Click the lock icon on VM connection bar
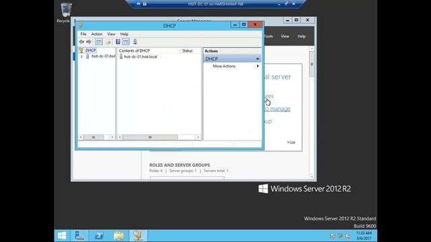 coord(145,4)
